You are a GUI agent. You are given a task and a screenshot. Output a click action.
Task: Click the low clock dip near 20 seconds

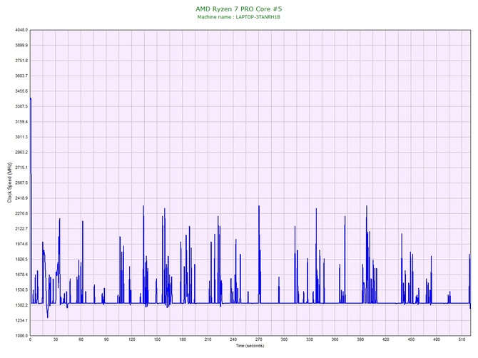click(x=47, y=317)
